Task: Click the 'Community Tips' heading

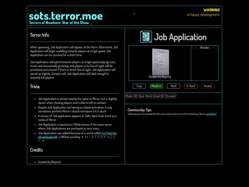Action: click(139, 110)
